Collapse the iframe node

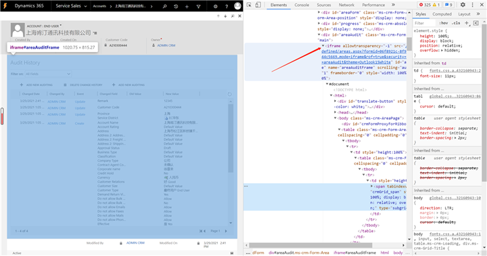[323, 46]
